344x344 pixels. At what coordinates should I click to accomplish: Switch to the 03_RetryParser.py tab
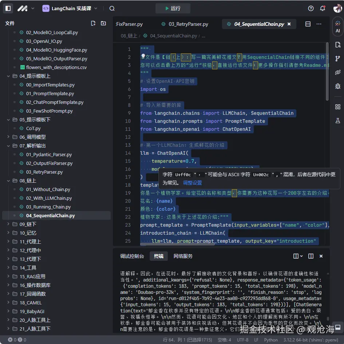188,24
